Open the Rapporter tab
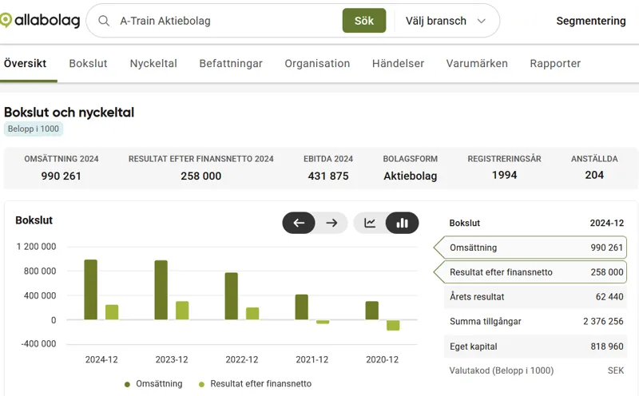Screen dimensions: 639x396 coord(555,63)
